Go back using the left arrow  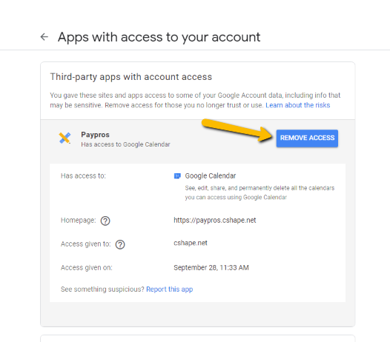click(44, 37)
